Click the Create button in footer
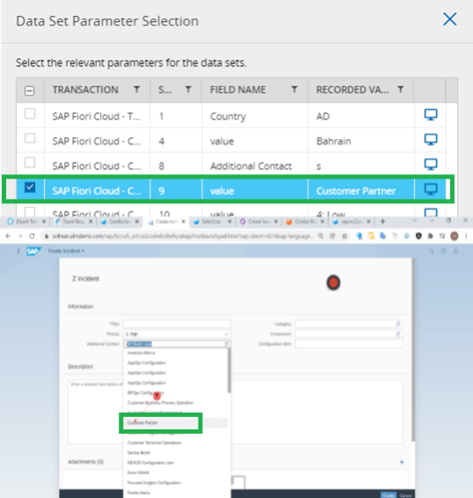473x498 pixels. 389,495
